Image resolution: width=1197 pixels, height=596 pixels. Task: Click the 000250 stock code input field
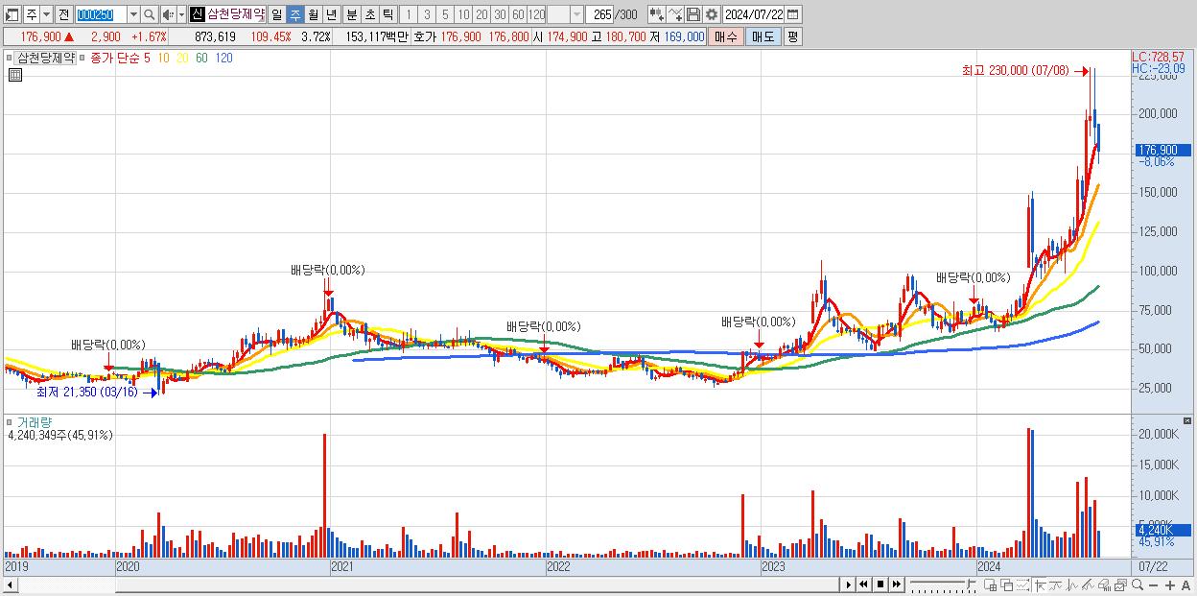[101, 14]
